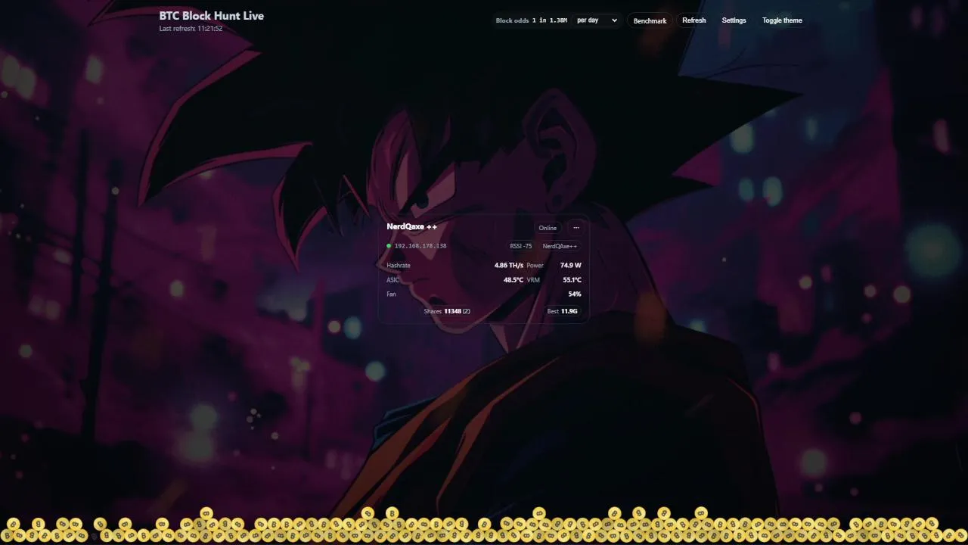This screenshot has width=968, height=545.
Task: Click the block odds value '1 in 1.38M'
Action: pos(550,20)
